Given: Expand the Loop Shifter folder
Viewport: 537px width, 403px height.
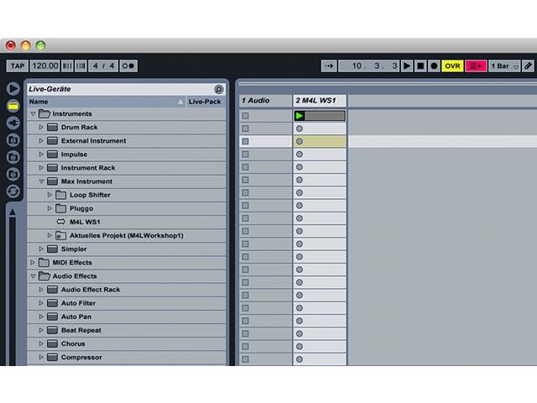Looking at the screenshot, I should click(x=50, y=195).
